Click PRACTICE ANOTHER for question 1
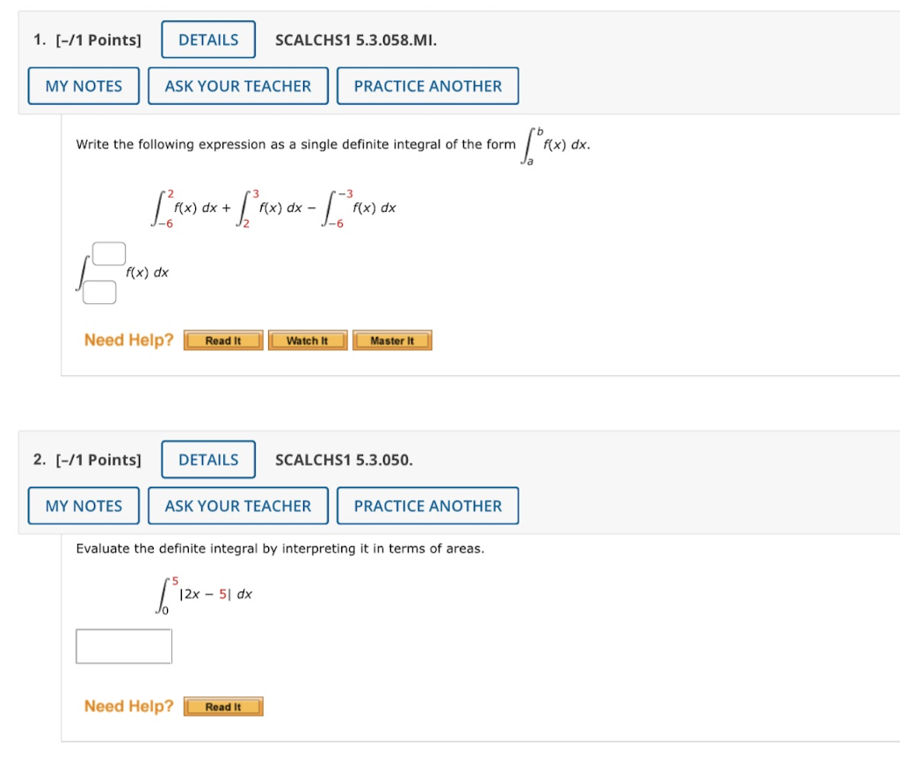 427,85
